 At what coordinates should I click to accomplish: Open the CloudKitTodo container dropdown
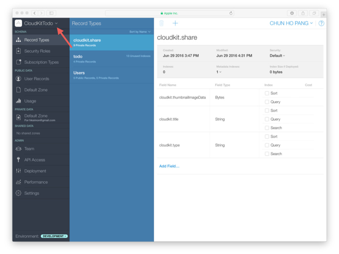41,23
